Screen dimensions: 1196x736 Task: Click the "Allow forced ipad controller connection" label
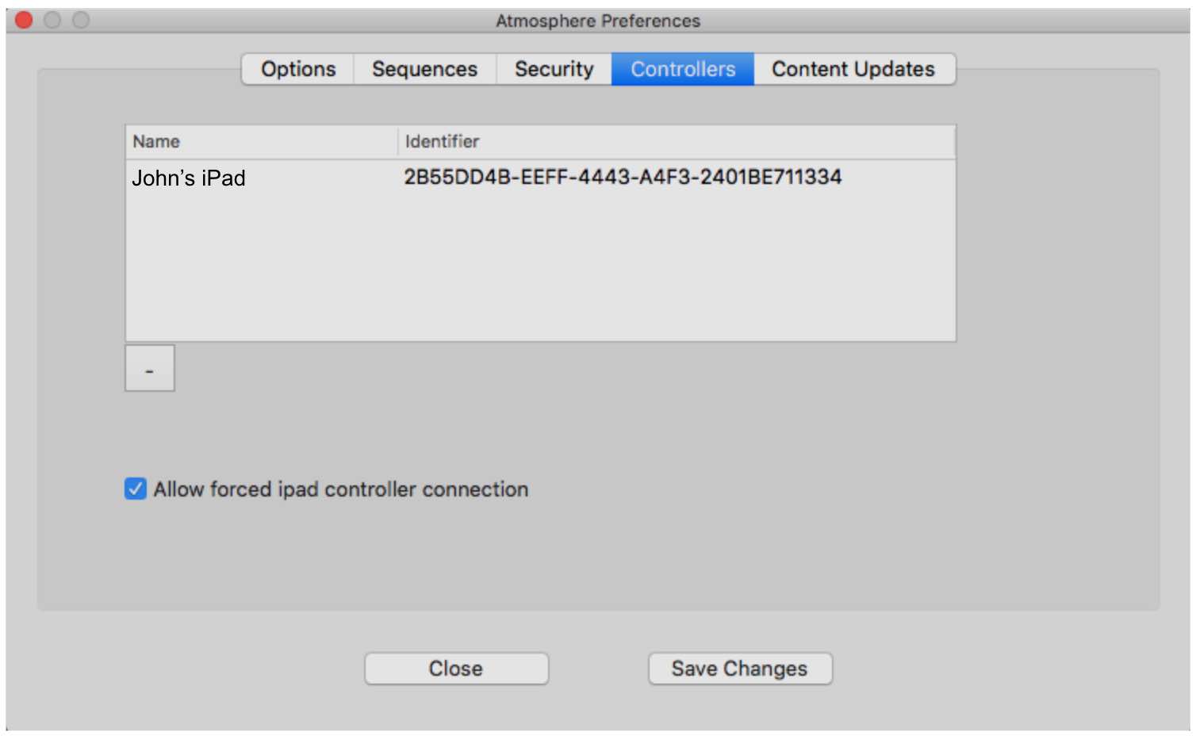click(341, 489)
